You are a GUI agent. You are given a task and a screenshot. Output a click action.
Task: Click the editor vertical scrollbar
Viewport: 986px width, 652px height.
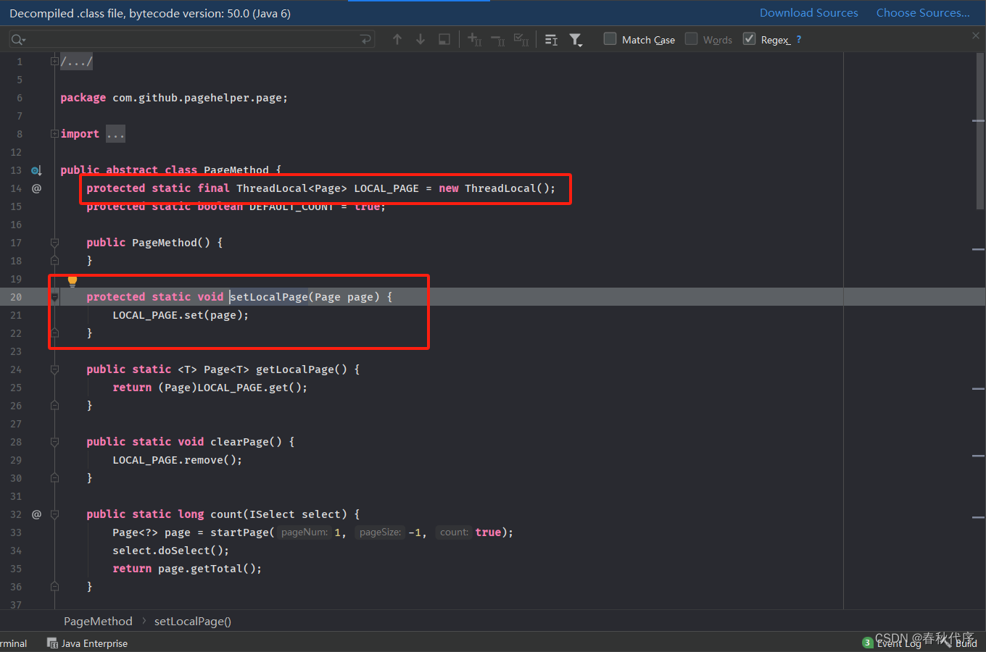tap(980, 130)
